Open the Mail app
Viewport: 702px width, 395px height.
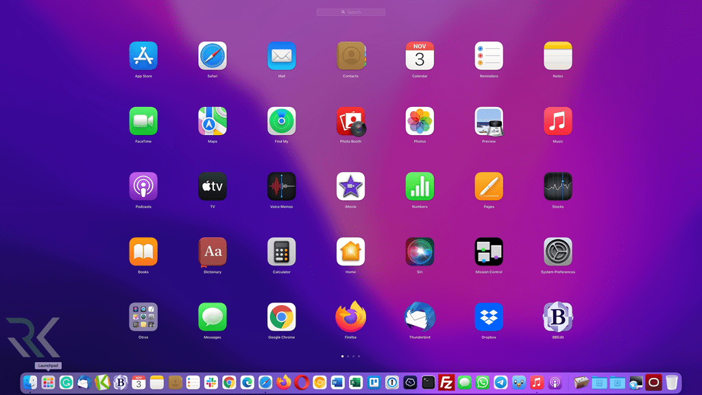282,56
